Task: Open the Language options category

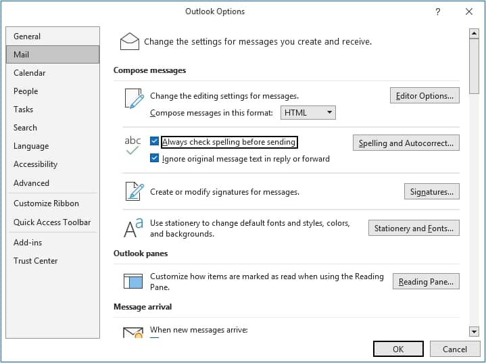Action: [x=53, y=146]
